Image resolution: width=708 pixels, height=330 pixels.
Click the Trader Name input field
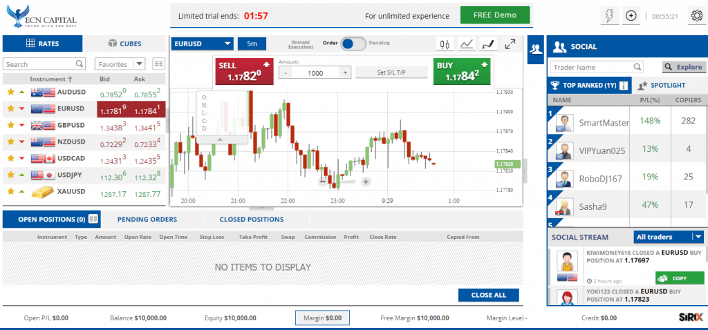pos(596,67)
